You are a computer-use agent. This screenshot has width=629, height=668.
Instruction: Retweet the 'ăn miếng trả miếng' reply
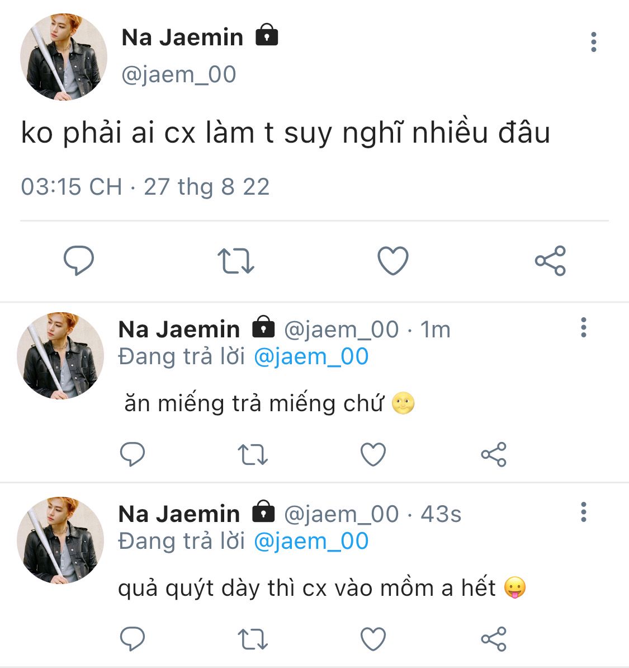point(253,454)
